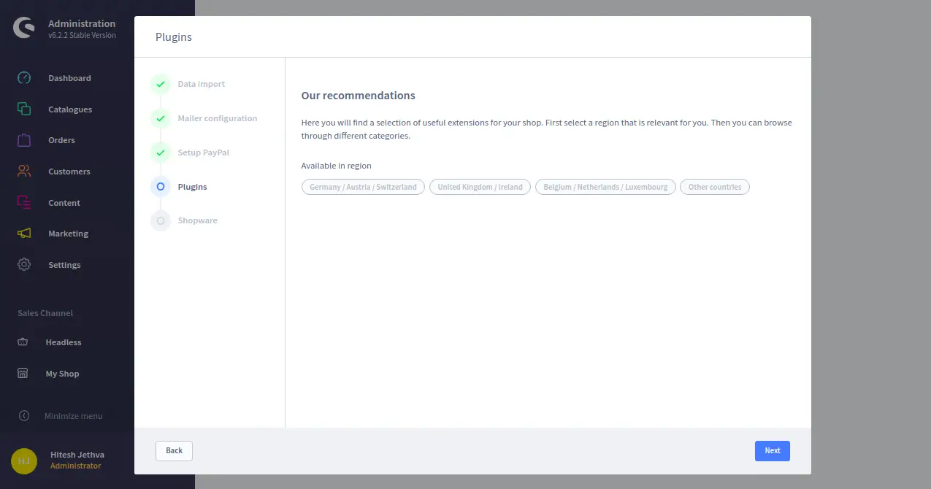
Task: Select the My Shop sales channel
Action: point(62,374)
